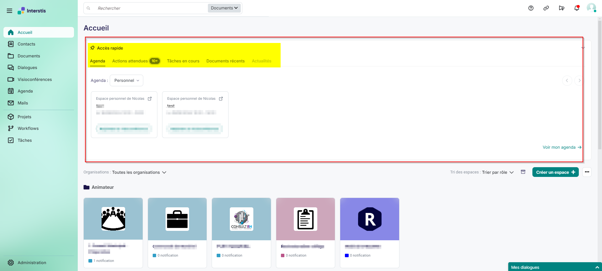Click the archive box icon near sorting

tap(523, 172)
